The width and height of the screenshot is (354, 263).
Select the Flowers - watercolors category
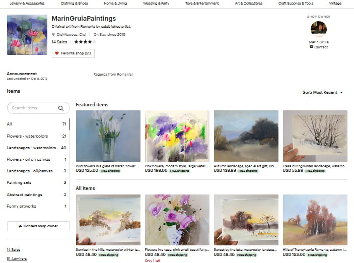point(27,136)
